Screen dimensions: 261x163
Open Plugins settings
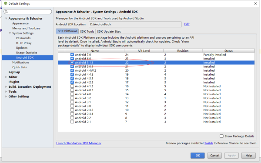[14, 82]
